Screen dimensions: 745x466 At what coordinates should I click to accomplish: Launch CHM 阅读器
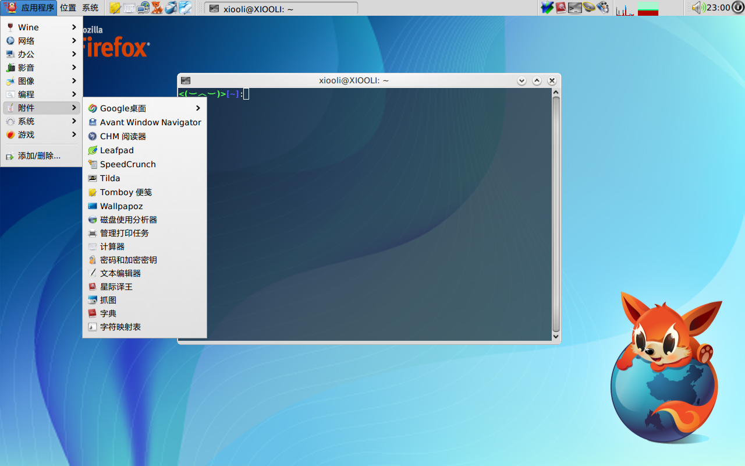[x=145, y=136]
